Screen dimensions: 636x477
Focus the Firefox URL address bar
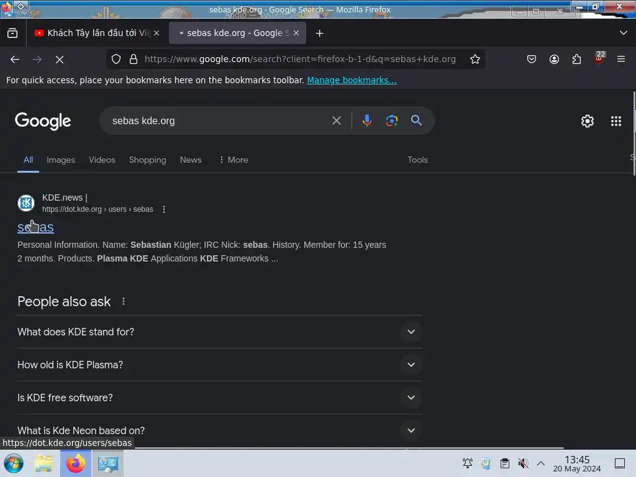coord(300,59)
